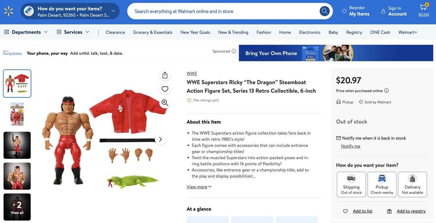Click the Notify me link
436x223 pixels.
(x=351, y=146)
